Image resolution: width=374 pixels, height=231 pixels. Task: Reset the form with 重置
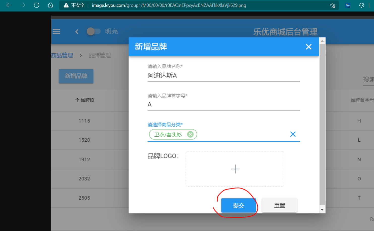(x=279, y=205)
